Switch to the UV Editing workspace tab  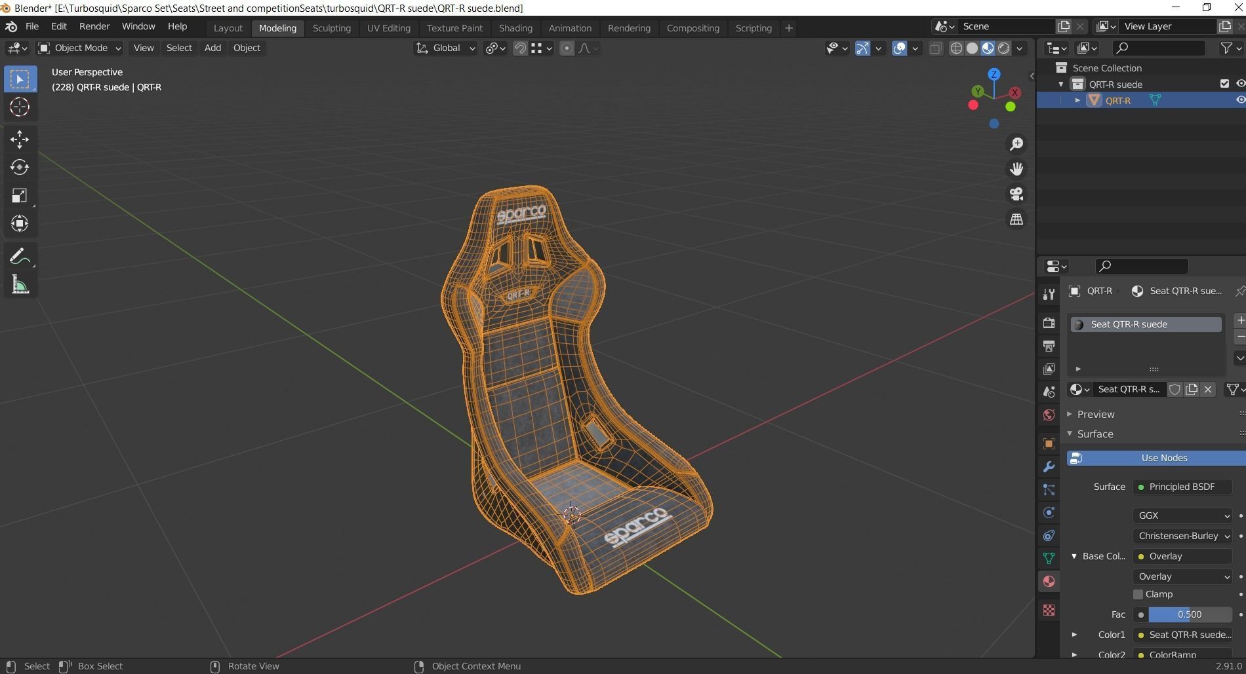tap(389, 28)
